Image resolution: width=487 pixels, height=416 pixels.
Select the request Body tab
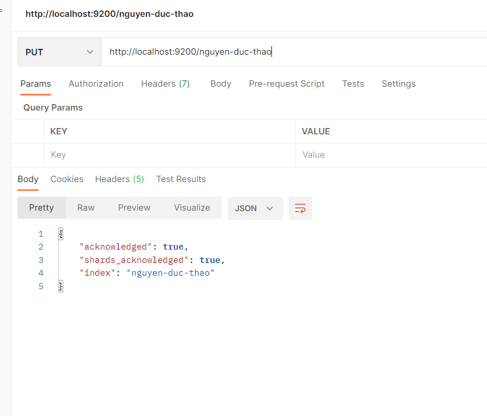pos(221,84)
